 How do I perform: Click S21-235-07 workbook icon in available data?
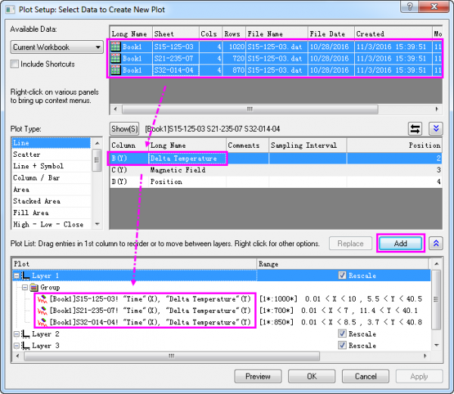[x=116, y=58]
